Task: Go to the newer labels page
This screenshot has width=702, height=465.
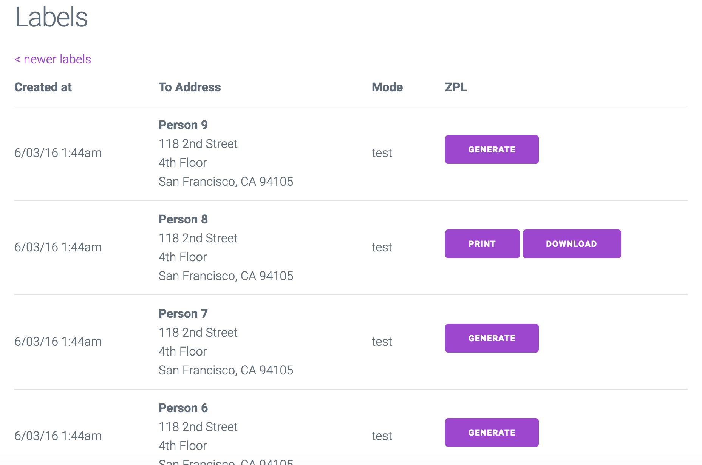Action: 53,59
